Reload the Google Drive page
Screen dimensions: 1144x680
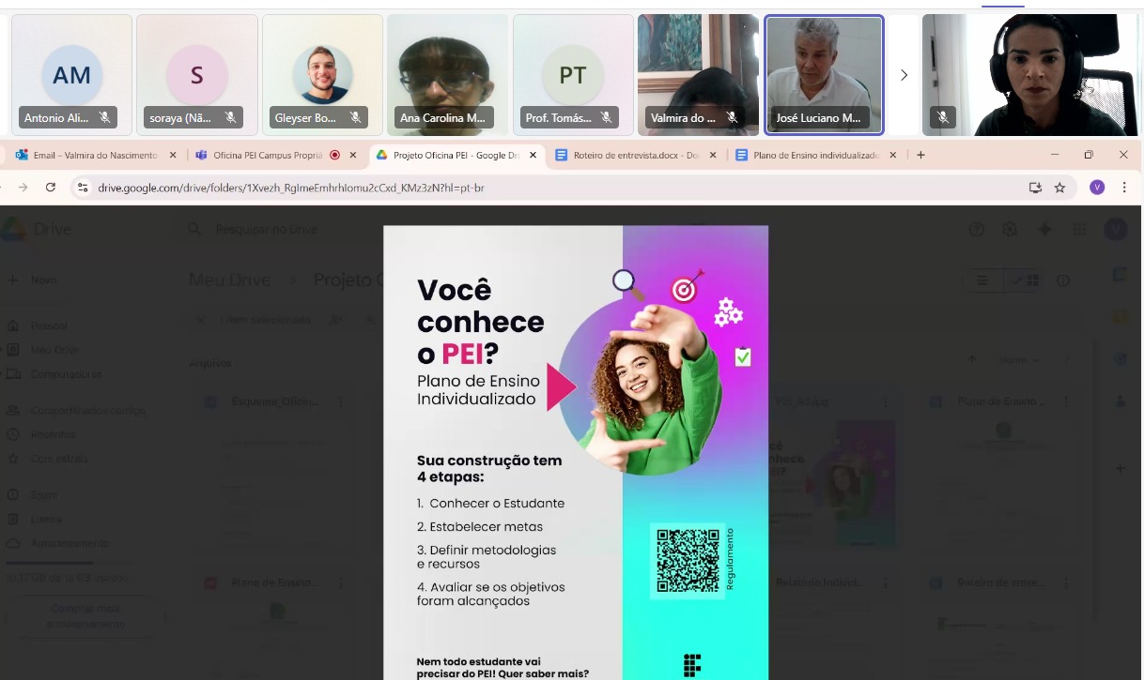pos(51,188)
